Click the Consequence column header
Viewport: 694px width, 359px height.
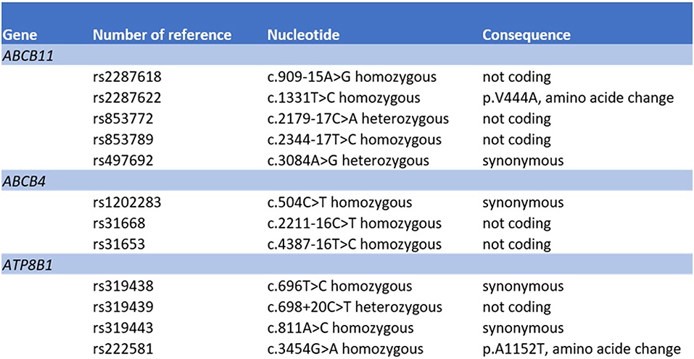pos(526,35)
